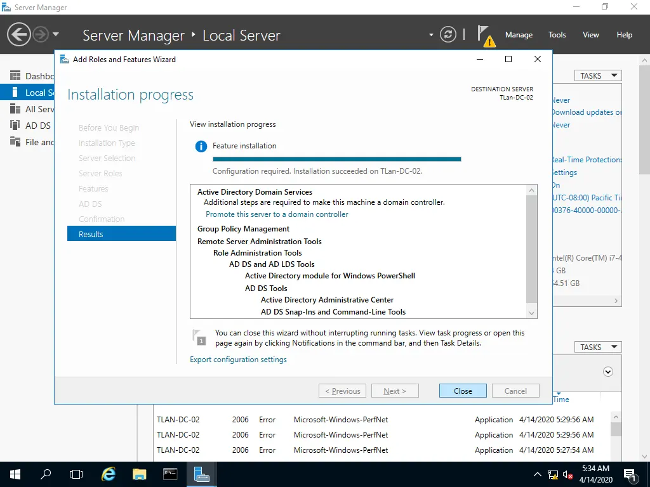Click the results list scroll-down arrow
Image resolution: width=650 pixels, height=487 pixels.
531,313
